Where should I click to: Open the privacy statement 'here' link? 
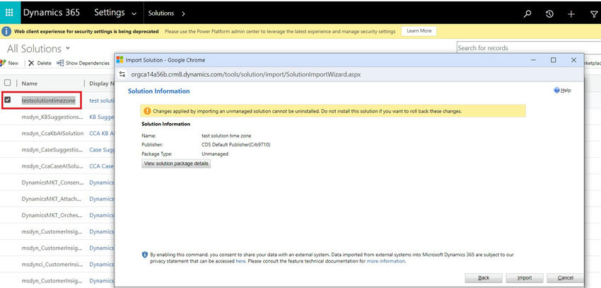(240, 261)
